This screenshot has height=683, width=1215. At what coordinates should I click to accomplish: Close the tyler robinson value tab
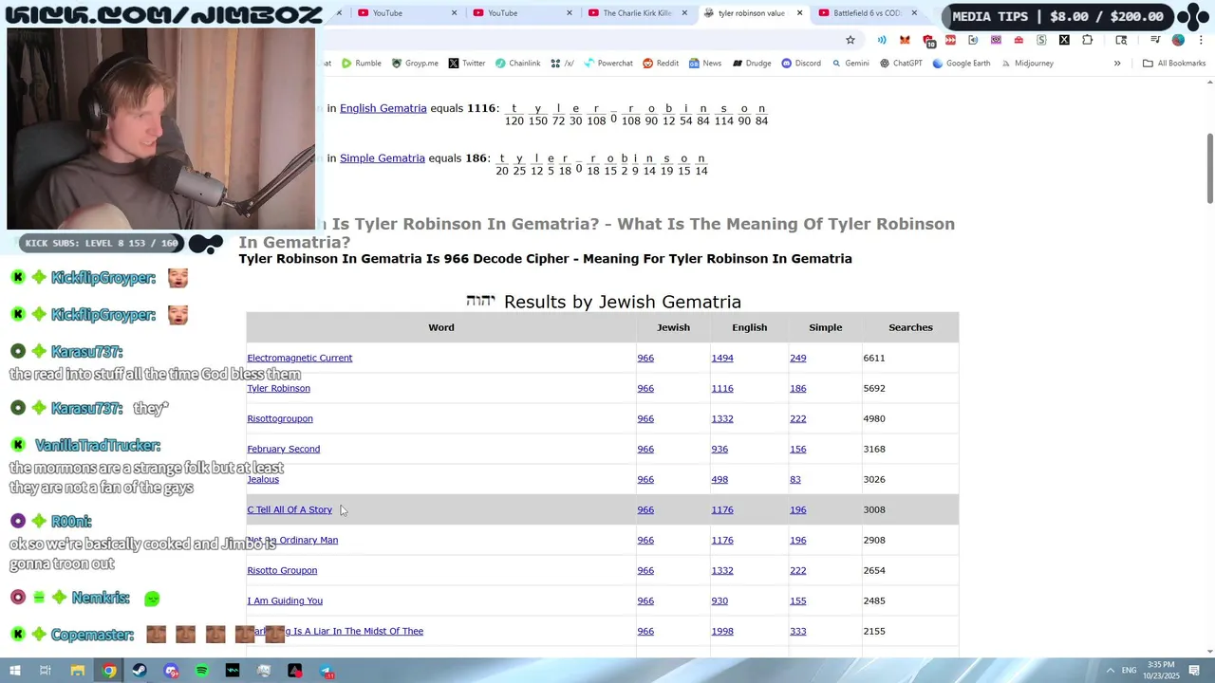(x=799, y=13)
